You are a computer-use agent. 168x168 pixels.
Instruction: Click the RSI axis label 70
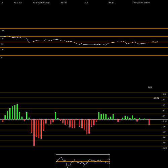point(2,39)
